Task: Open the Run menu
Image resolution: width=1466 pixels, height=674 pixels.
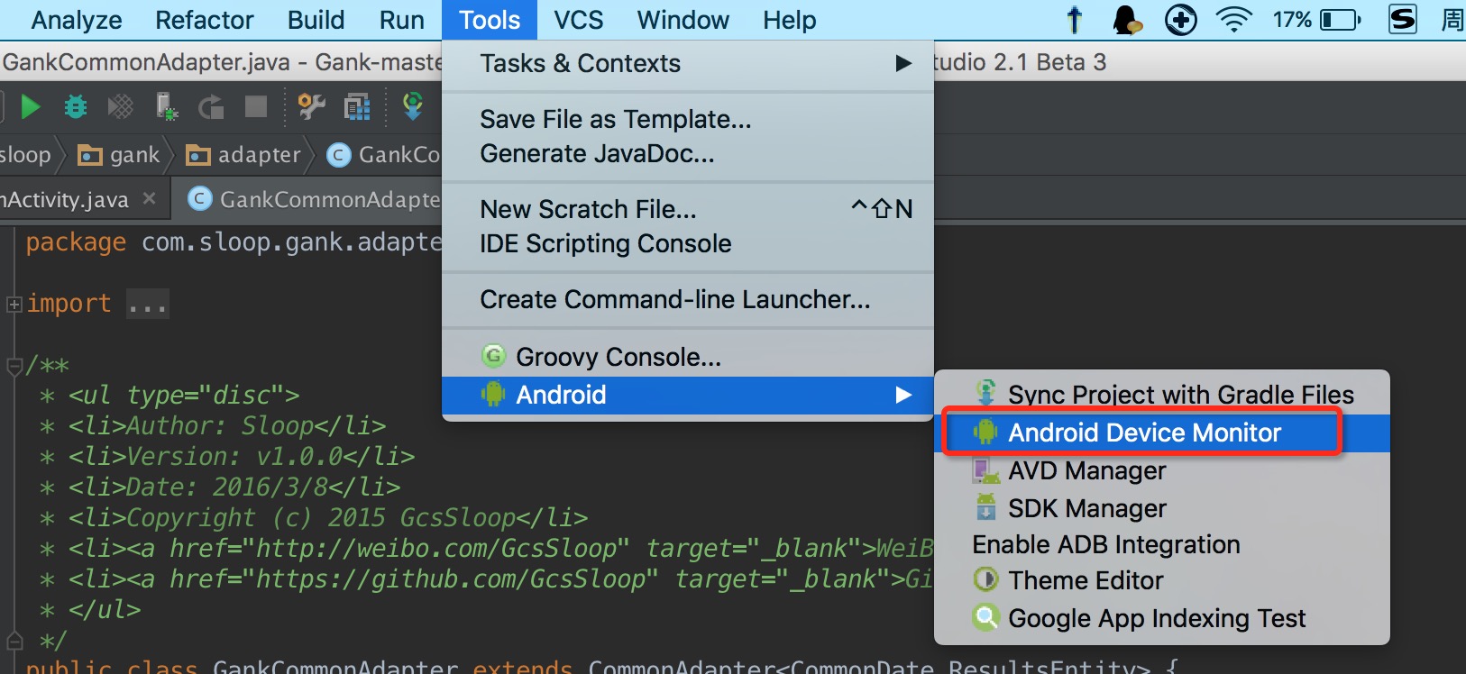Action: click(402, 20)
